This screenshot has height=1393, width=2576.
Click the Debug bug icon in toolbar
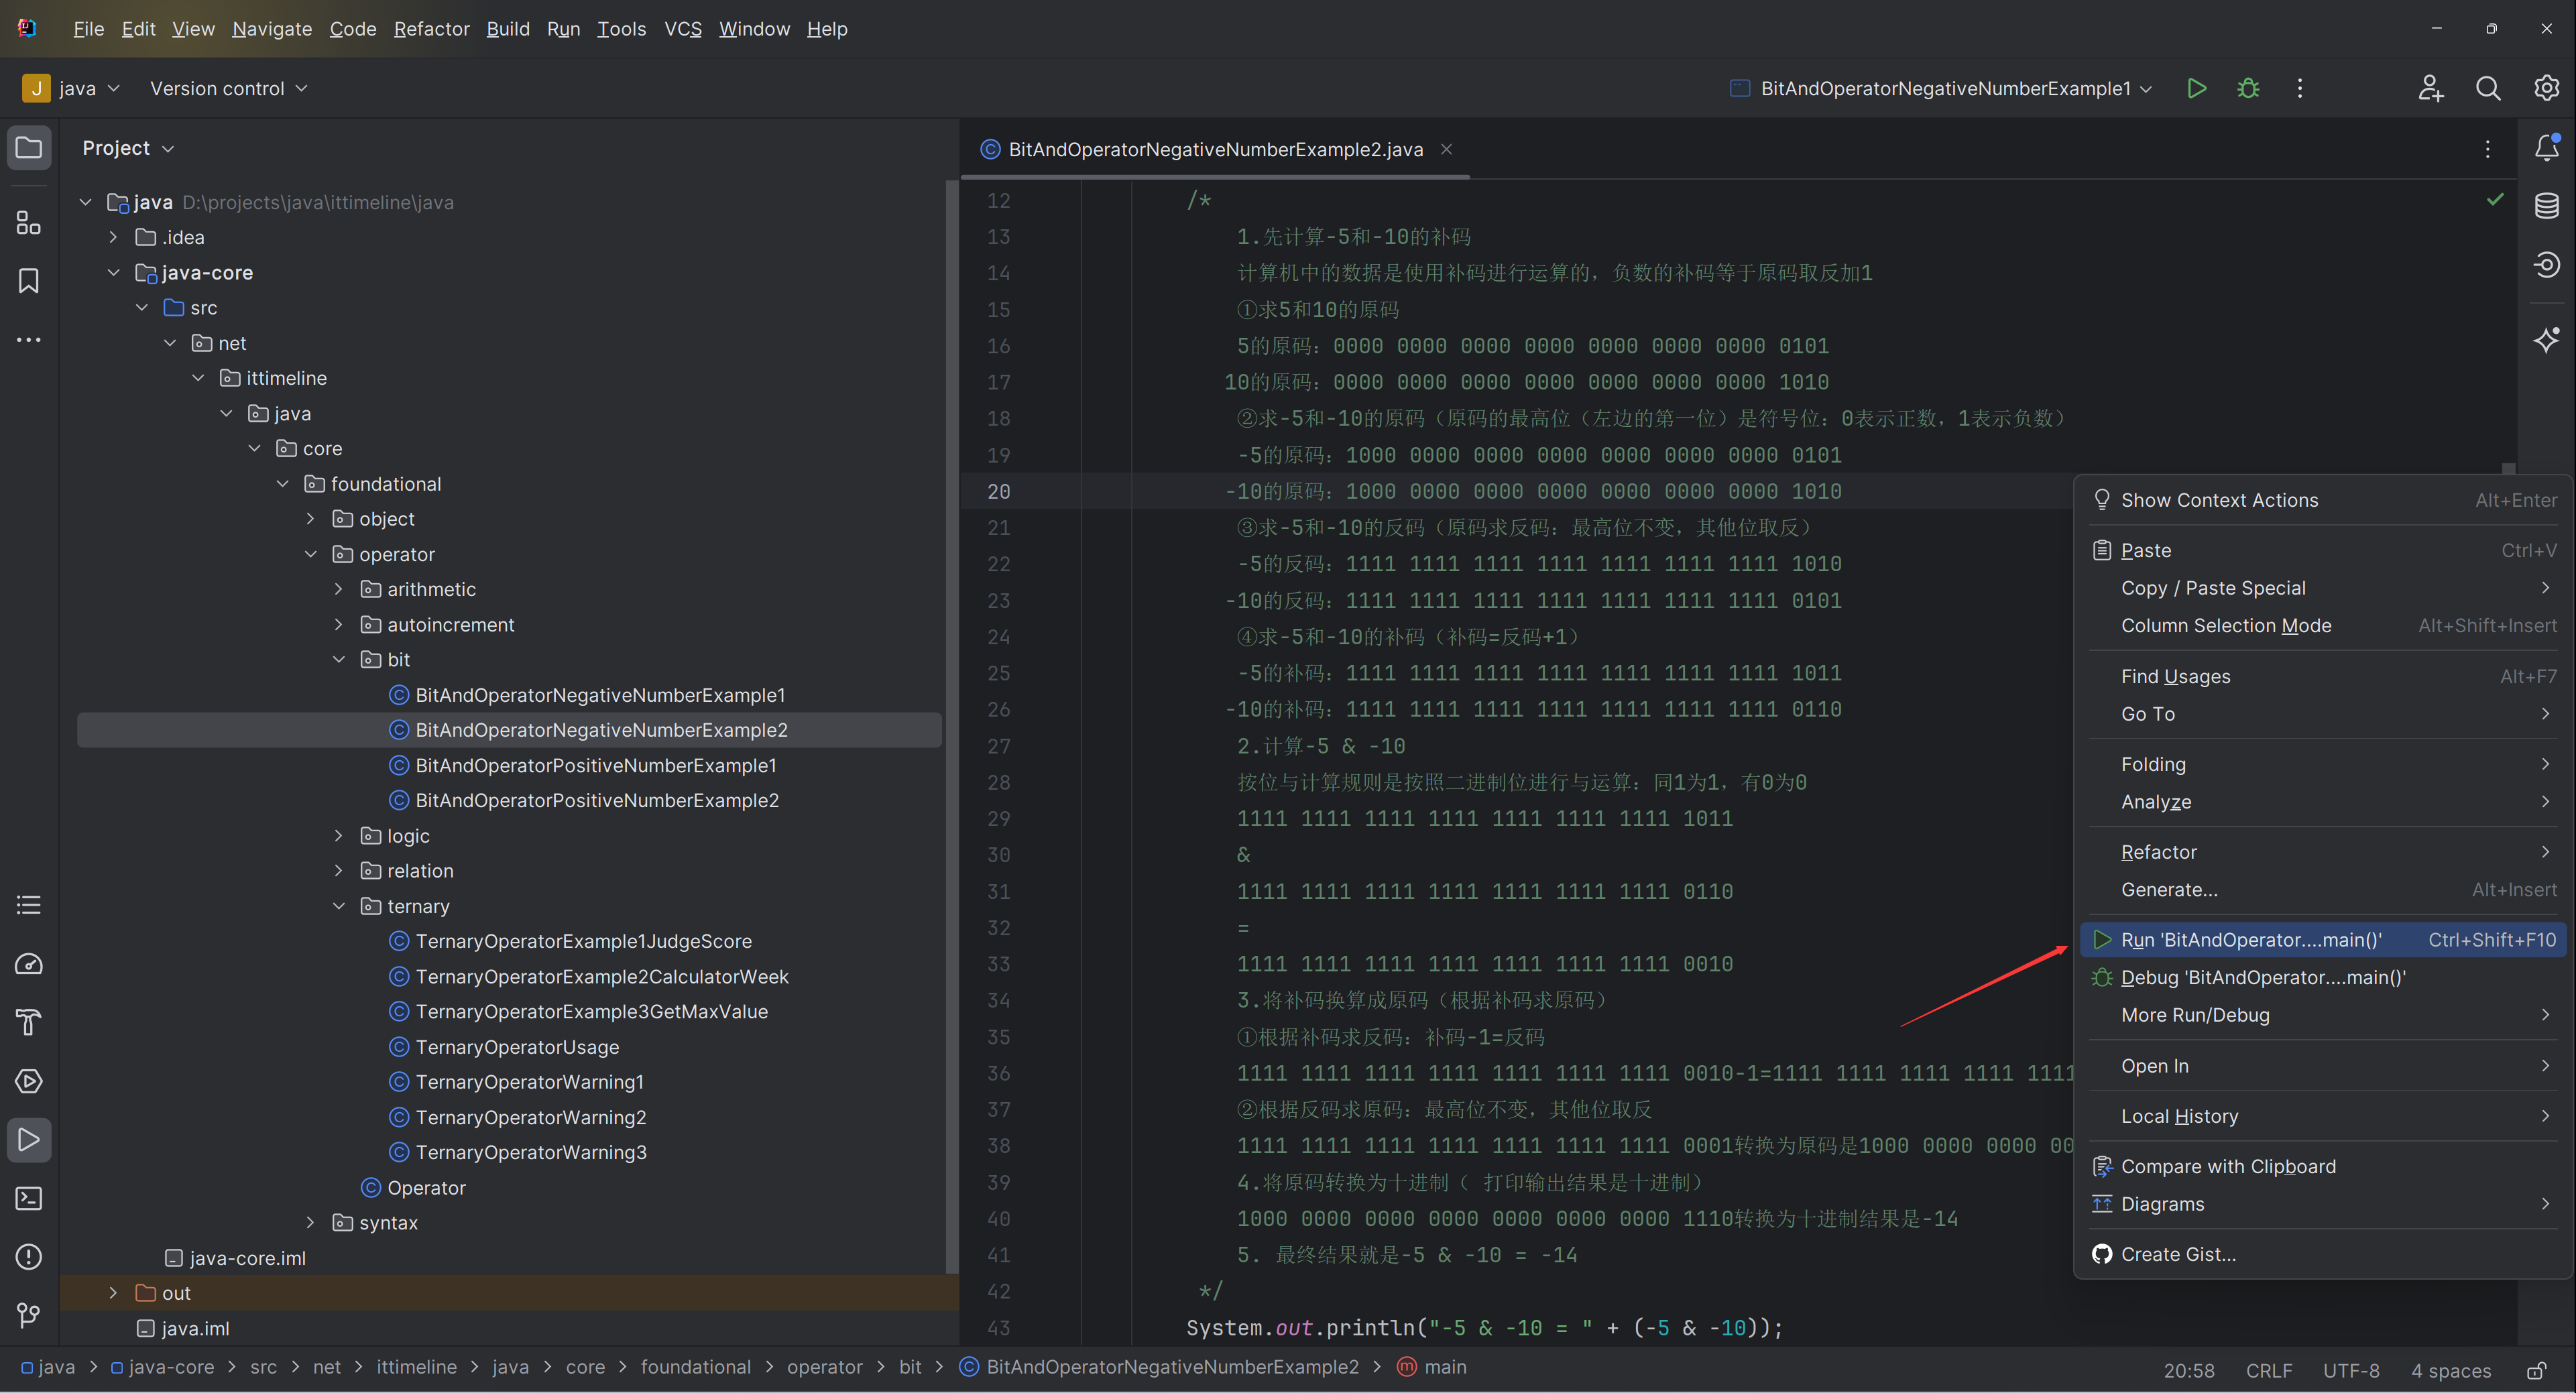(x=2248, y=88)
